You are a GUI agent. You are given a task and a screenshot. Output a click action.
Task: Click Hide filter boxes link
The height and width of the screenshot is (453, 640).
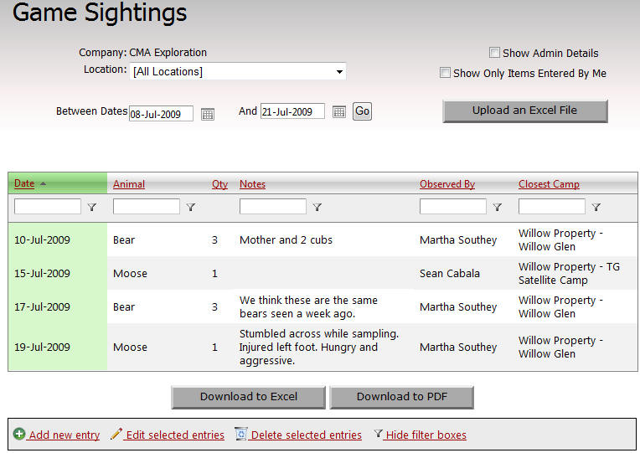point(426,435)
